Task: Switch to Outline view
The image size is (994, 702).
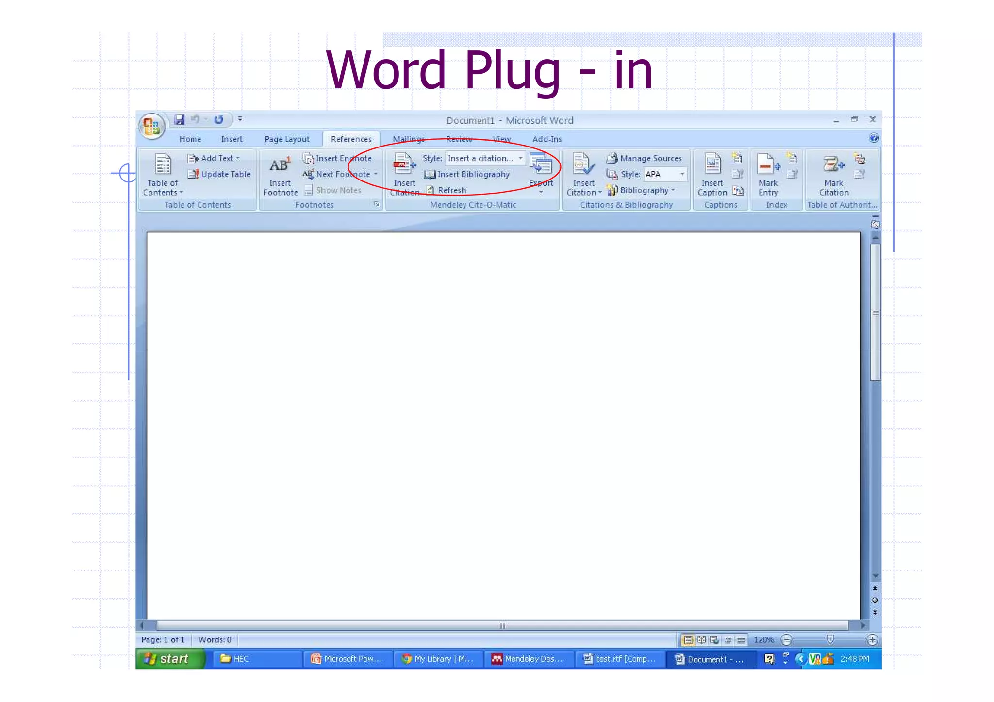Action: click(728, 640)
